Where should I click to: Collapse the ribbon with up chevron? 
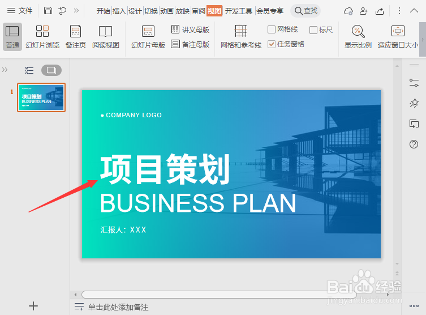414,11
